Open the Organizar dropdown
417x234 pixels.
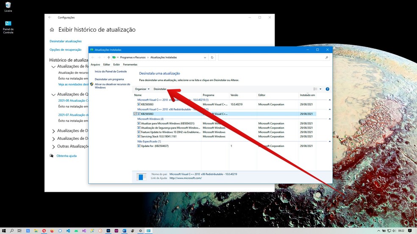(x=142, y=89)
